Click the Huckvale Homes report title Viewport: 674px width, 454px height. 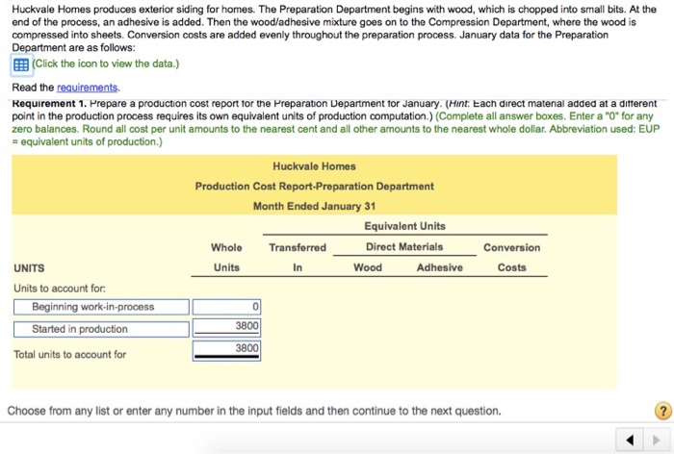pyautogui.click(x=314, y=166)
